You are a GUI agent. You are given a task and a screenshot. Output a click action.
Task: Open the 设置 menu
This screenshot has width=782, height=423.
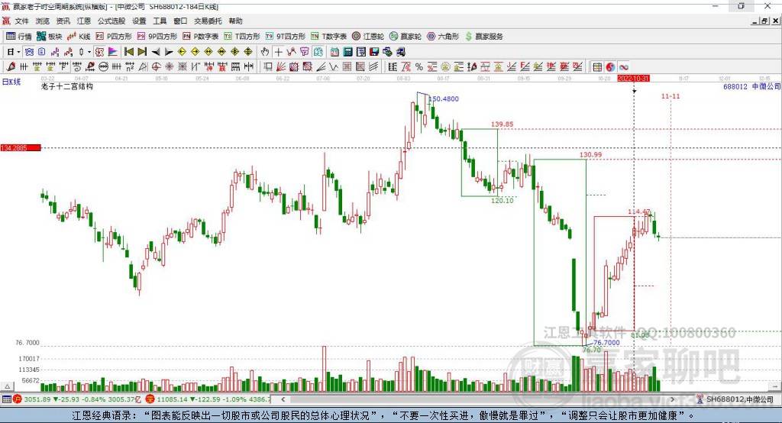tap(139, 21)
